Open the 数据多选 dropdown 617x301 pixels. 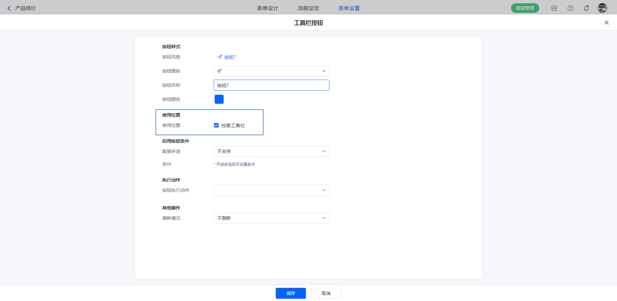(271, 151)
